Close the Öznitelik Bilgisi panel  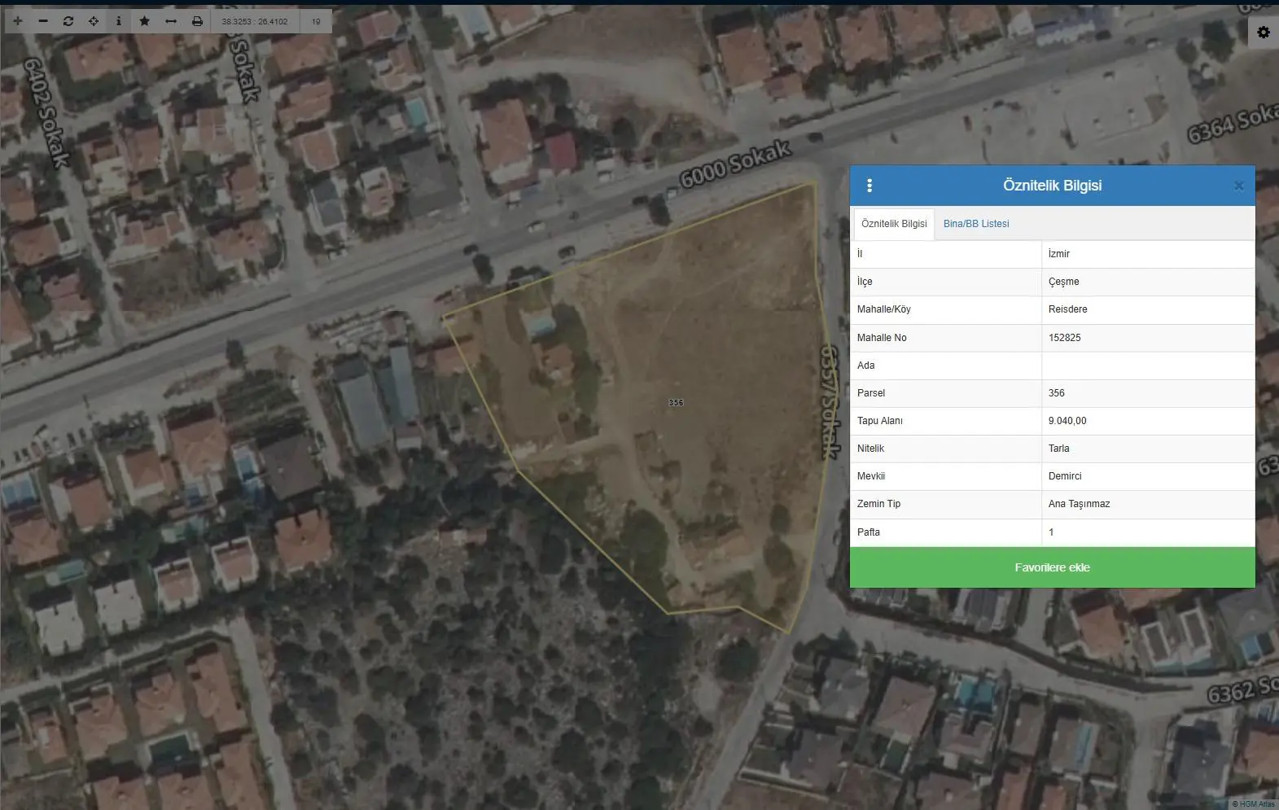tap(1238, 186)
